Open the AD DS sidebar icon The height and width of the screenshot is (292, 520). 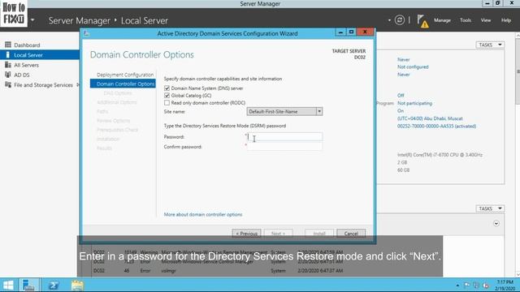click(8, 75)
